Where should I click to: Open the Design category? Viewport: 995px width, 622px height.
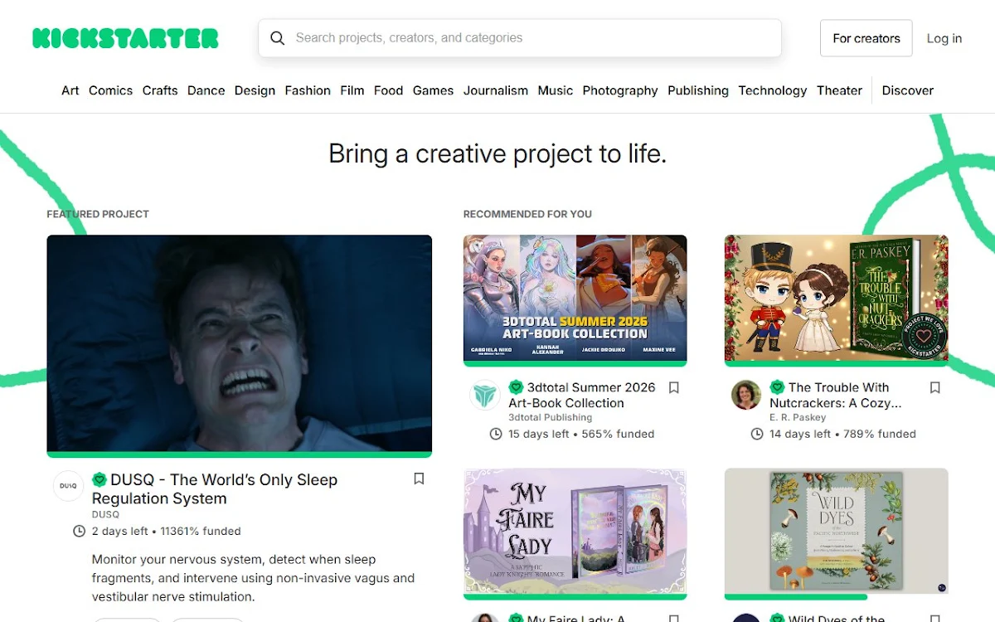(255, 90)
